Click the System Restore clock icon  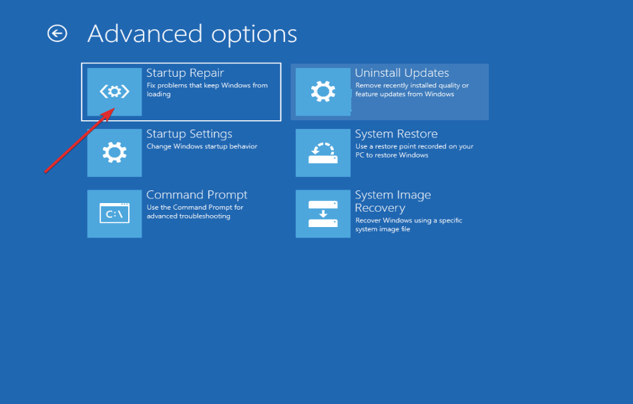click(323, 152)
